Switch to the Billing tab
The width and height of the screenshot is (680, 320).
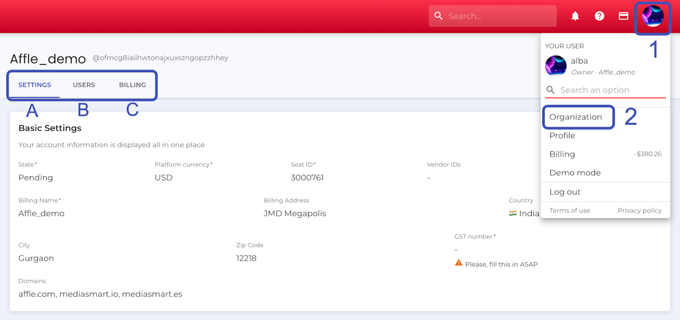click(x=132, y=85)
